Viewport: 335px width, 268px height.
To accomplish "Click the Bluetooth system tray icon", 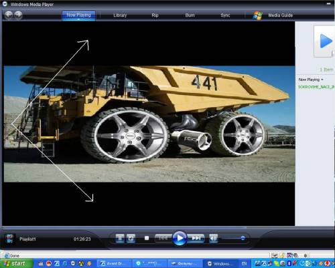I will point(289,263).
